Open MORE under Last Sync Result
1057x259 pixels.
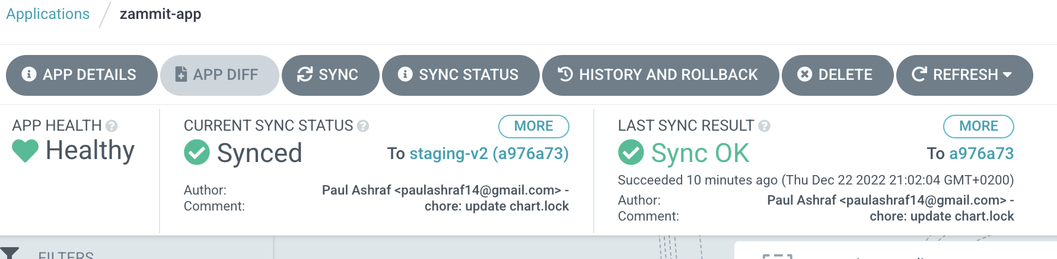[978, 126]
